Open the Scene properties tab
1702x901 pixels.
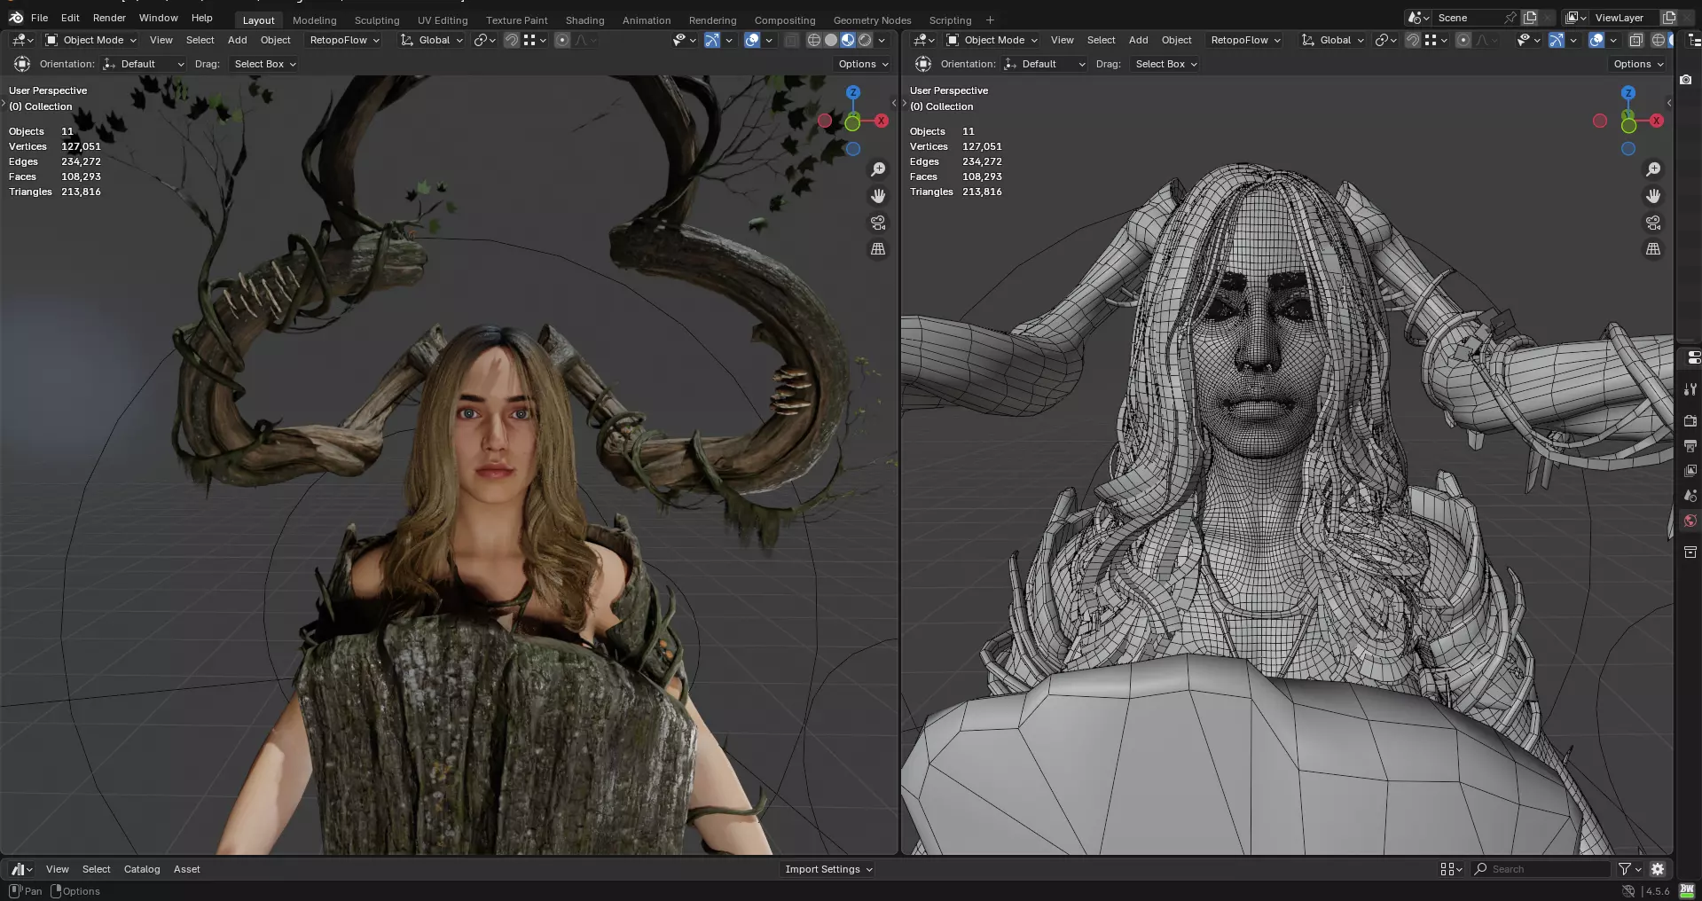point(1690,496)
